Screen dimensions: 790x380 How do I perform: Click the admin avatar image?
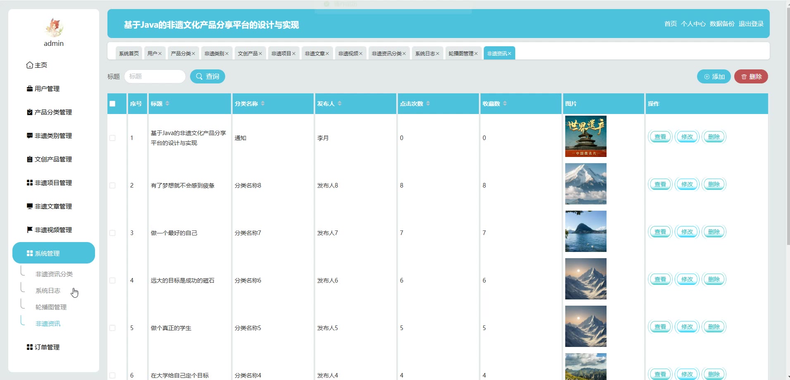tap(54, 27)
